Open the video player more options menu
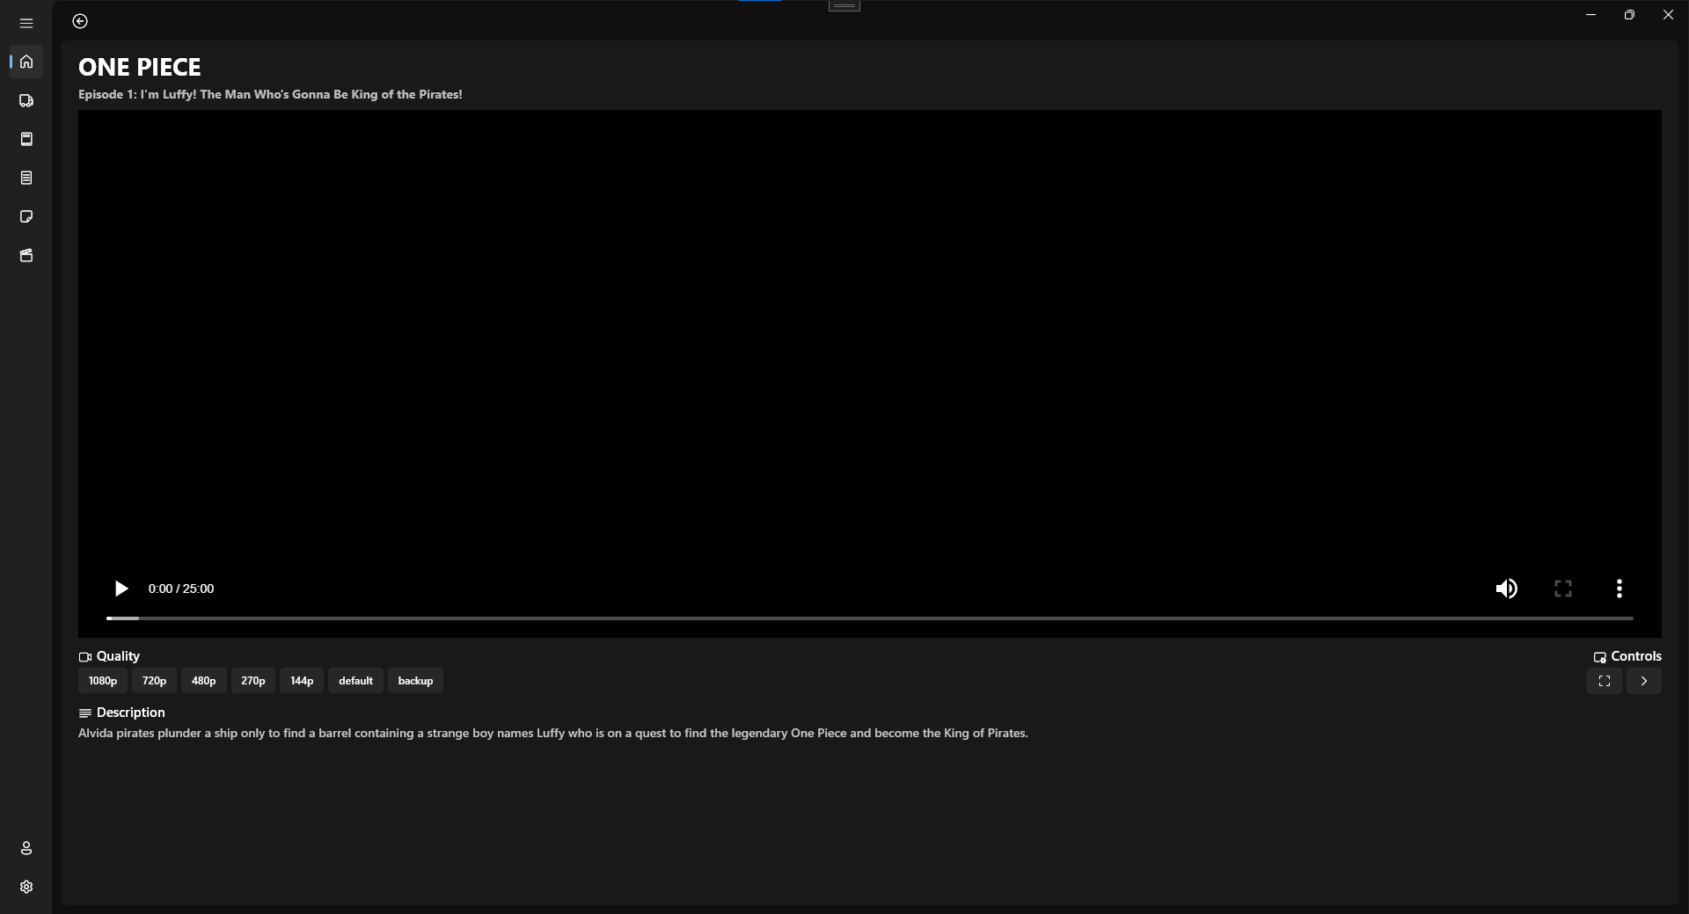Image resolution: width=1689 pixels, height=914 pixels. point(1620,589)
